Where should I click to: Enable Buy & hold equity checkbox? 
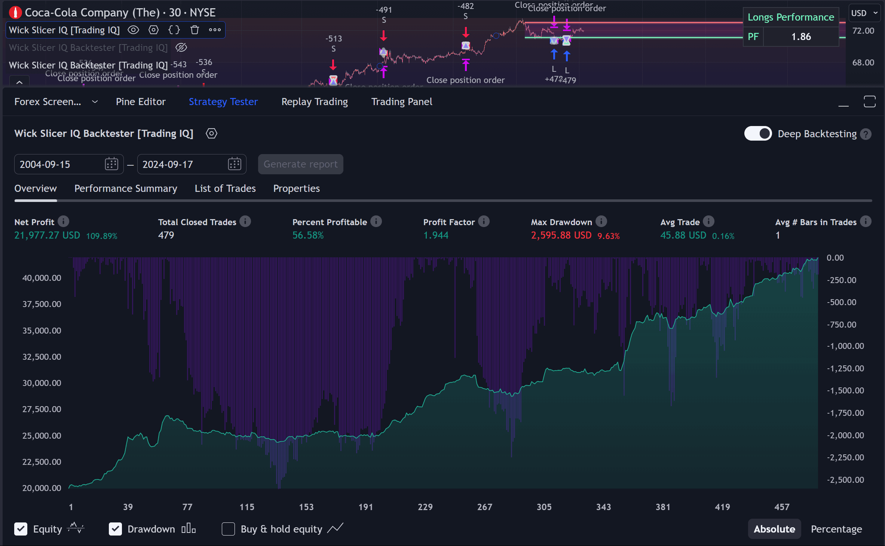click(228, 529)
